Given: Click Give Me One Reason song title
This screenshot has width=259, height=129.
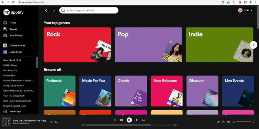Looking at the screenshot, I should [29, 121].
